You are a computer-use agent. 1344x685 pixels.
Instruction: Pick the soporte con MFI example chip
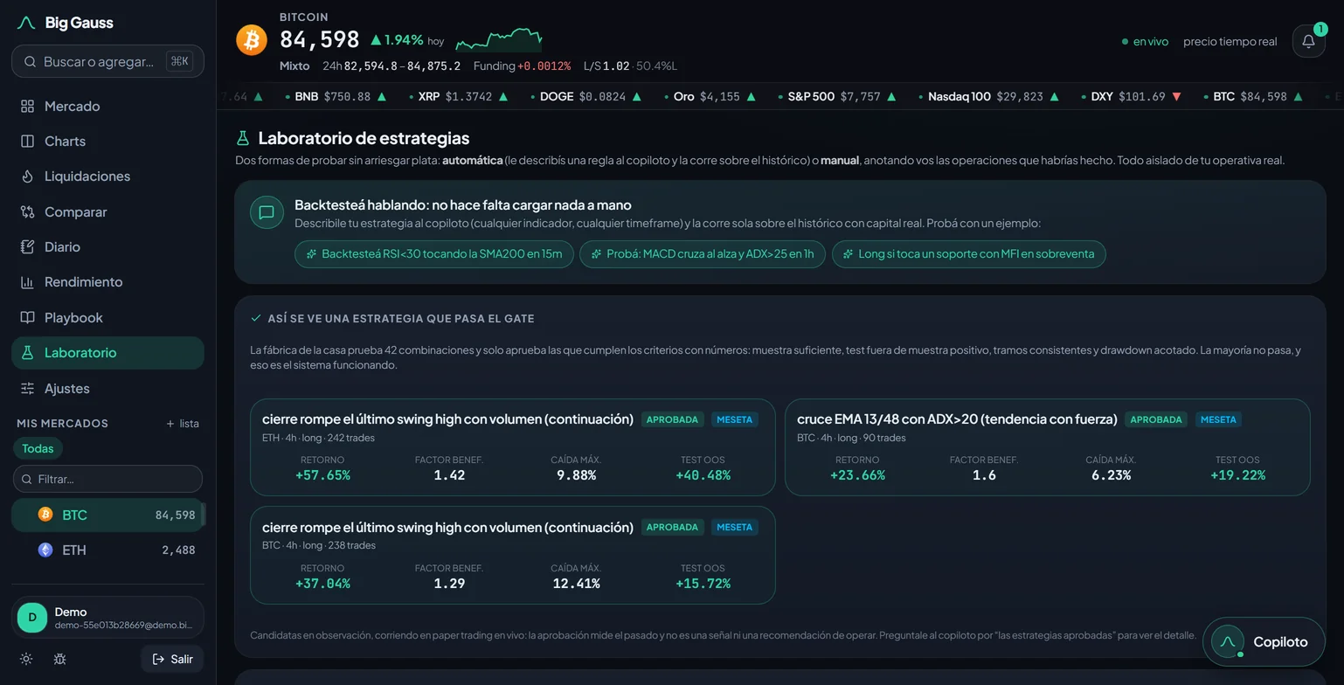point(969,254)
